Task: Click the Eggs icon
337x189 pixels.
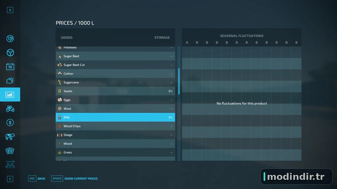Action: 60,100
